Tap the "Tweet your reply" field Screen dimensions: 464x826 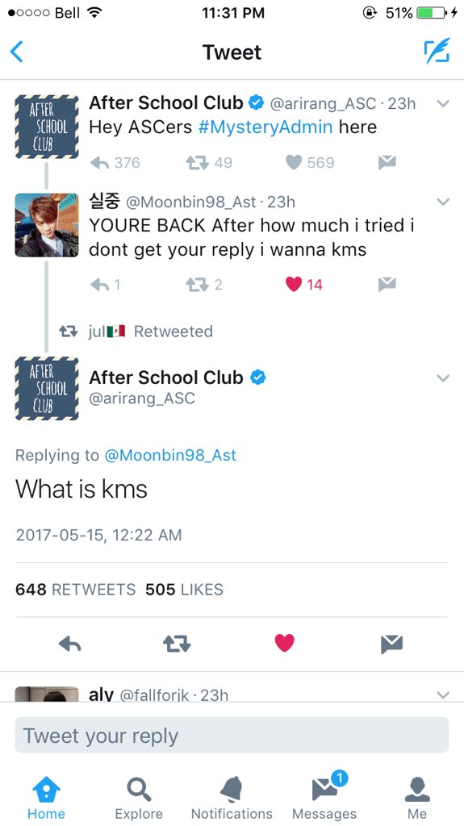pyautogui.click(x=232, y=736)
